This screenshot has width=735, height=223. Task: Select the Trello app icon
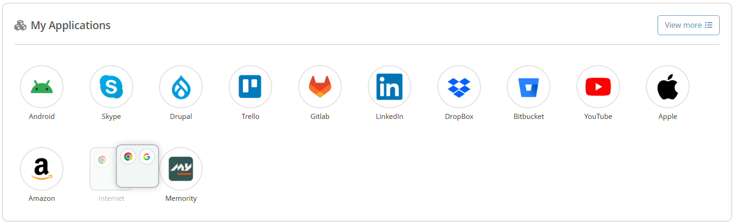coord(250,87)
